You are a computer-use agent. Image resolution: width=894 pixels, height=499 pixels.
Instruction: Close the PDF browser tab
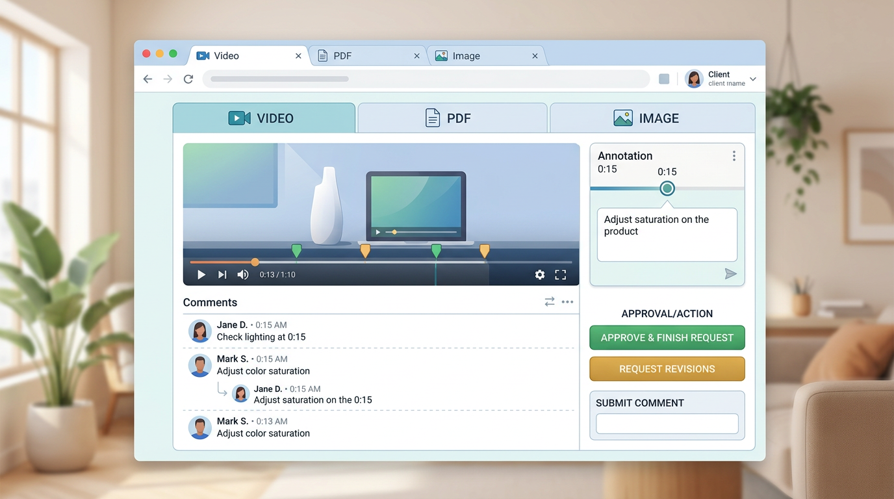click(x=416, y=56)
